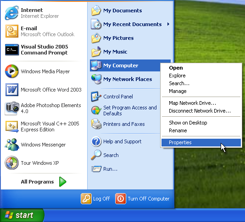Click My Documents label
245x222 pixels.
pos(122,11)
